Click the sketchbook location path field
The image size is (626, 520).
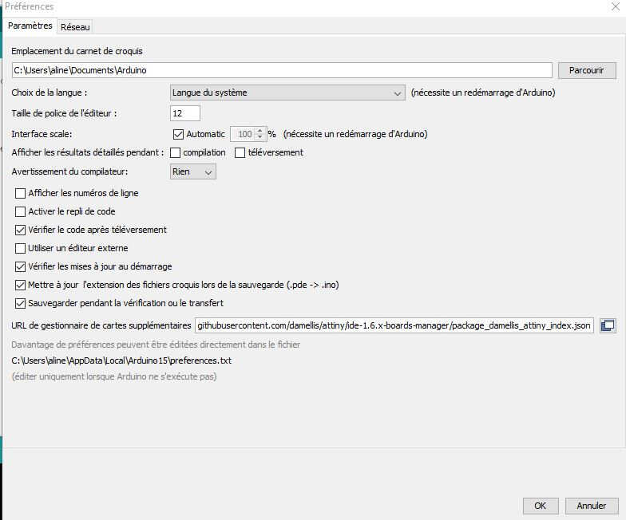pos(282,70)
